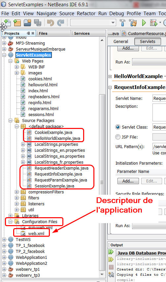Open the Refactor menu
Image resolution: width=166 pixels, height=282 pixels.
click(x=86, y=14)
